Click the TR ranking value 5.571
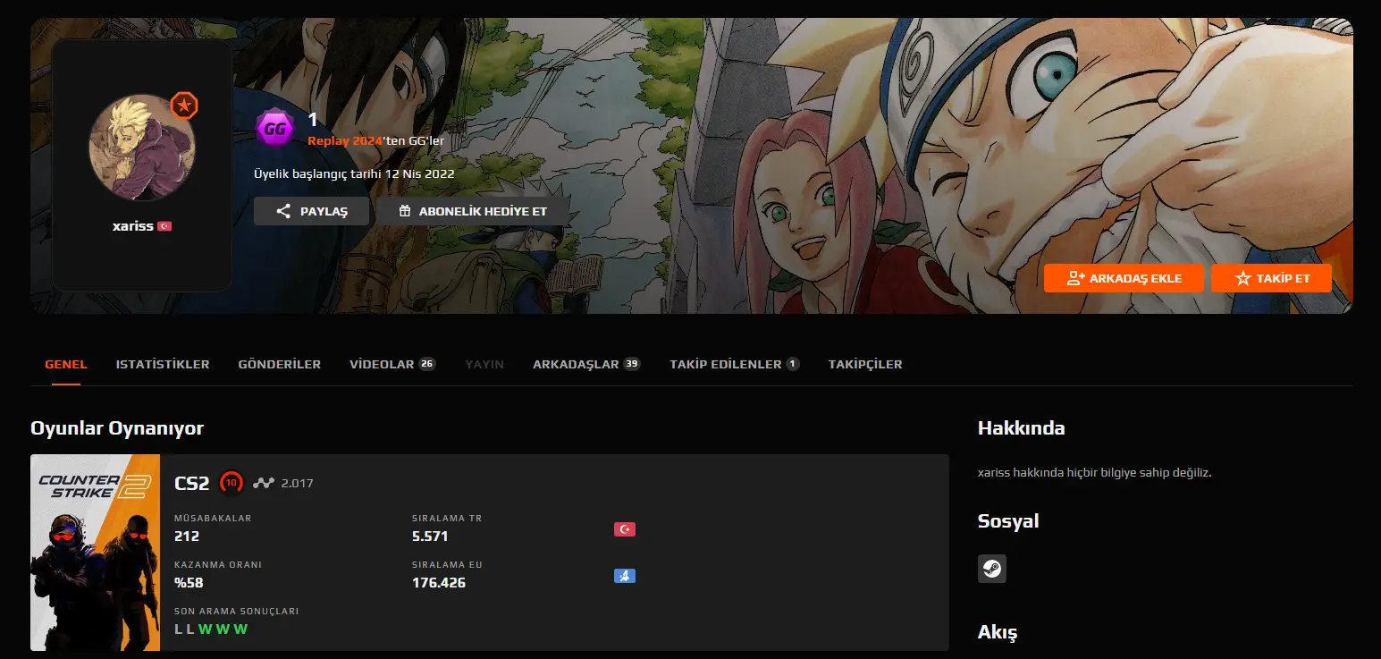 (430, 536)
